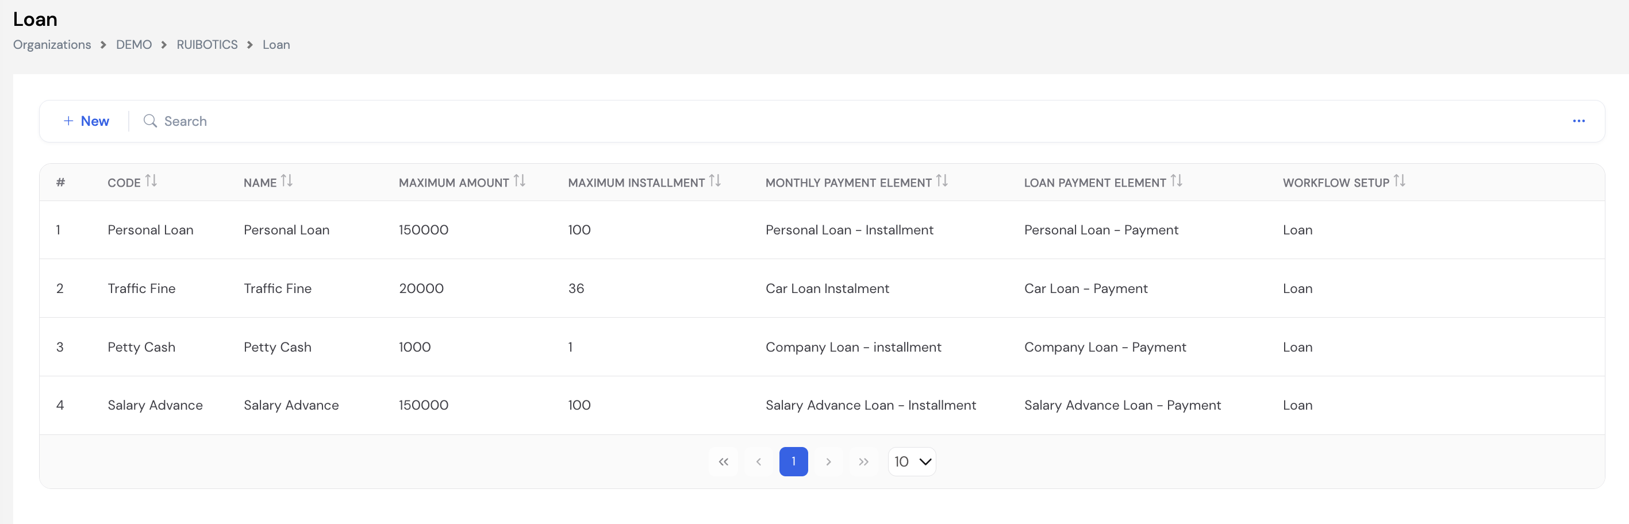Open DEMO breadcrumb link

coord(134,44)
